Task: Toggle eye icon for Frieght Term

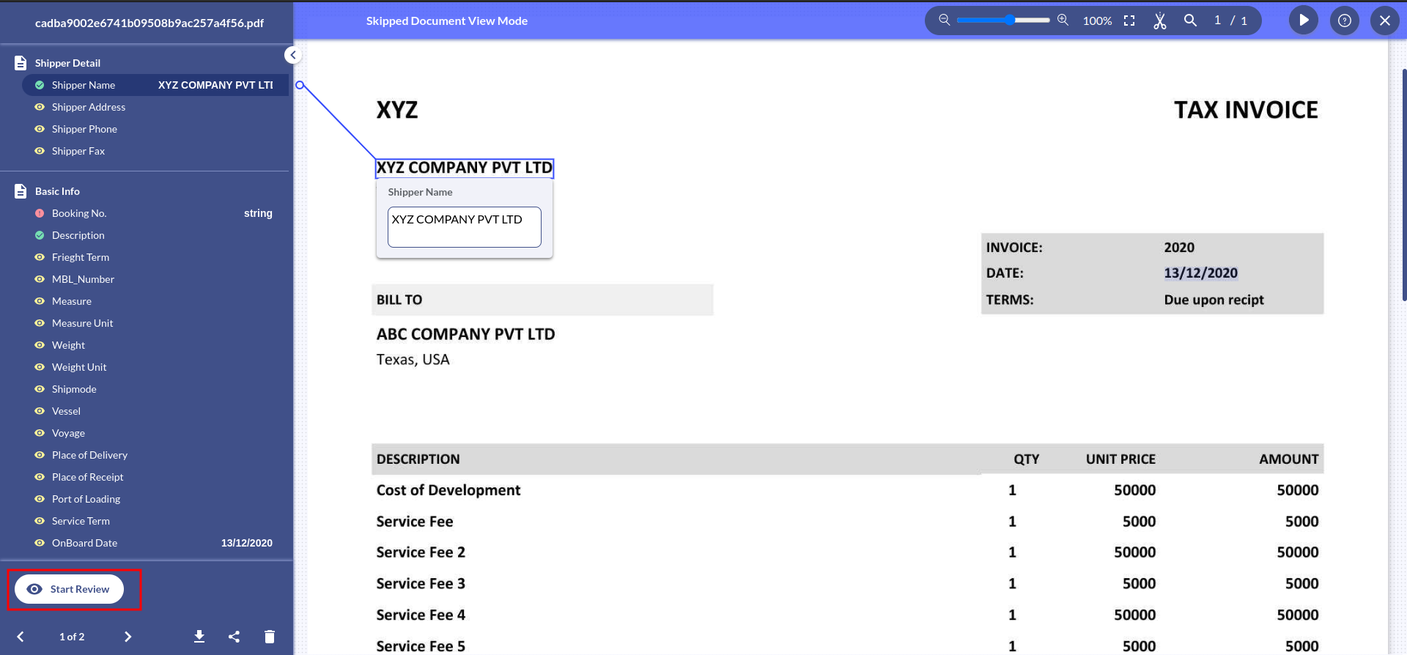Action: 40,257
